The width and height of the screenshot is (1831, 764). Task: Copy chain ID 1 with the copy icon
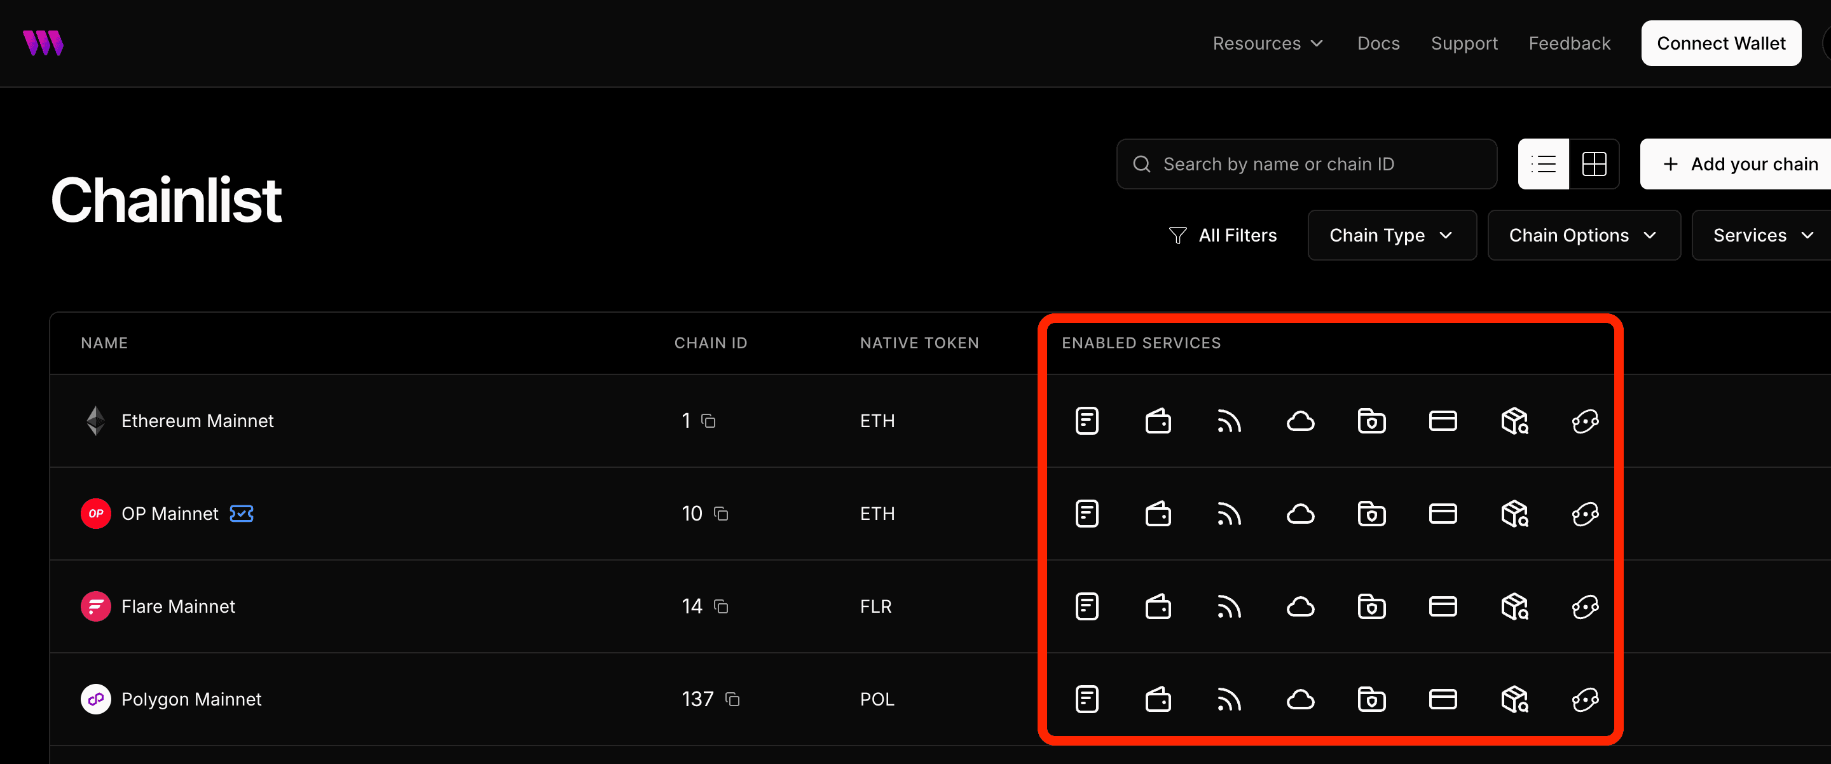pos(708,421)
